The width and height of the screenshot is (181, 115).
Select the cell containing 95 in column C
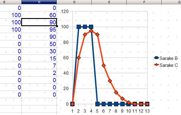click(39, 30)
